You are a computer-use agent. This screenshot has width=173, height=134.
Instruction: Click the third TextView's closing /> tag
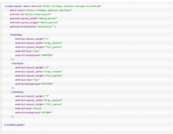12,117
